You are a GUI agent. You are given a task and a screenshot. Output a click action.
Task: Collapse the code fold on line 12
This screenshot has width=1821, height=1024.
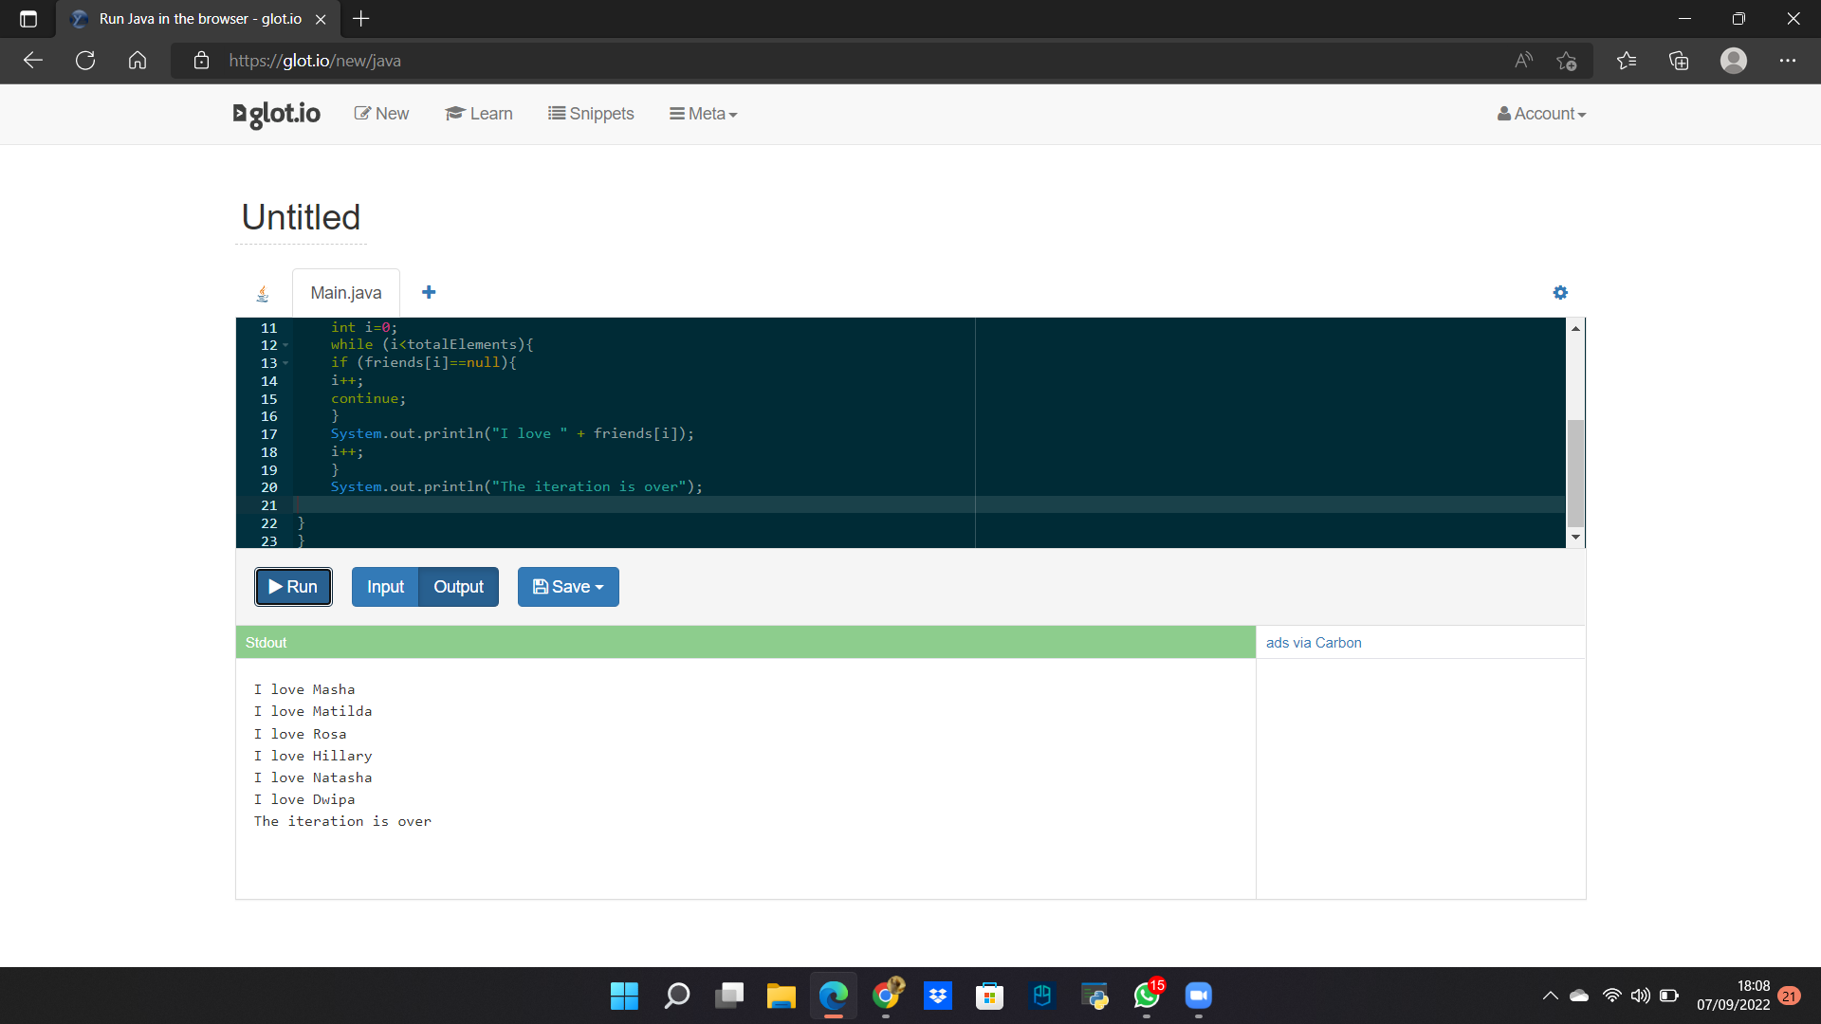[x=286, y=345]
